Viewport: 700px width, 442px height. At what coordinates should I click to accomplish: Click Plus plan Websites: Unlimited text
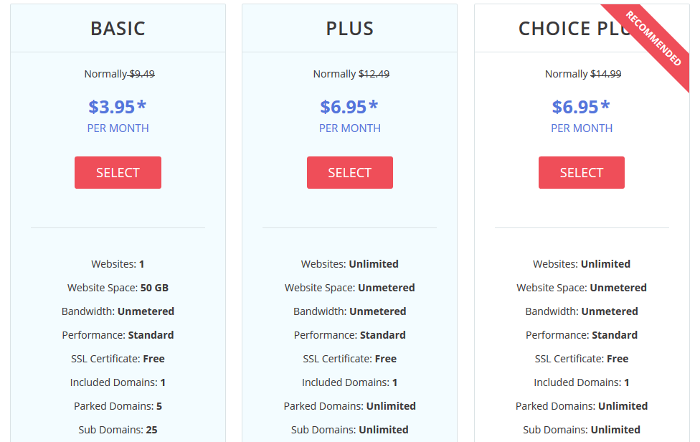pos(349,264)
